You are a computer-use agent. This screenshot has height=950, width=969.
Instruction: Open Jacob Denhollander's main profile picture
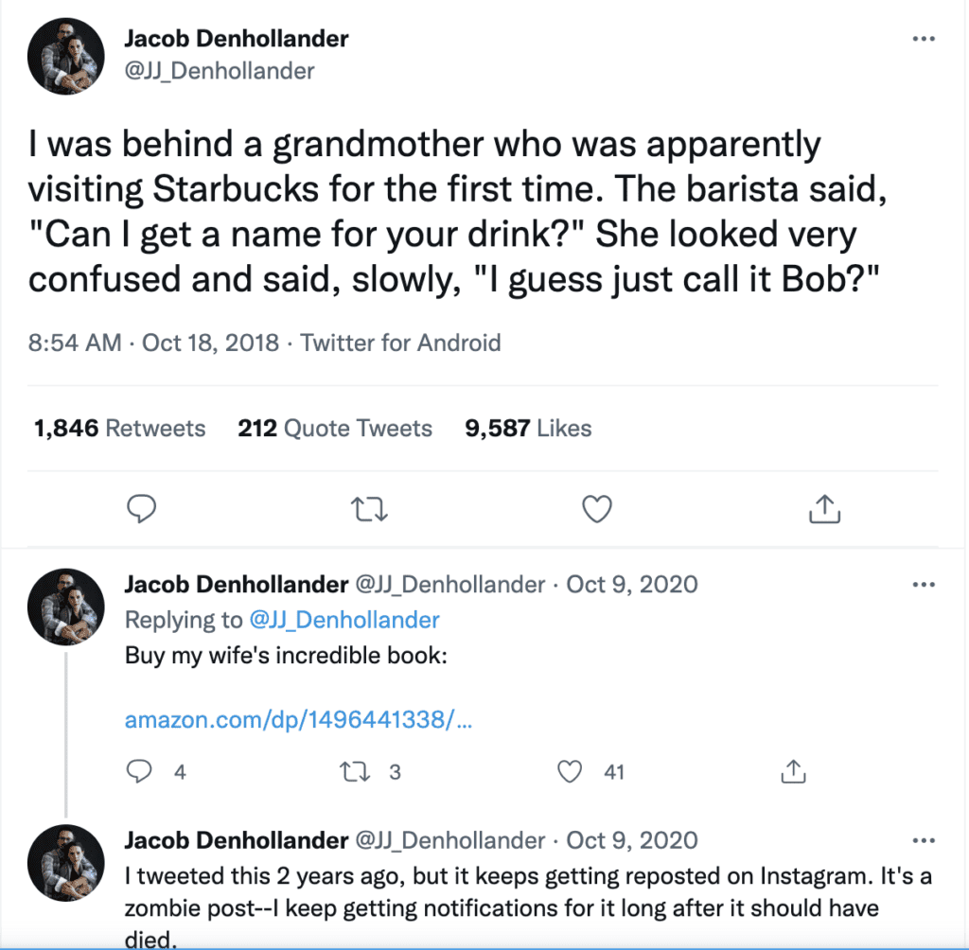point(65,58)
